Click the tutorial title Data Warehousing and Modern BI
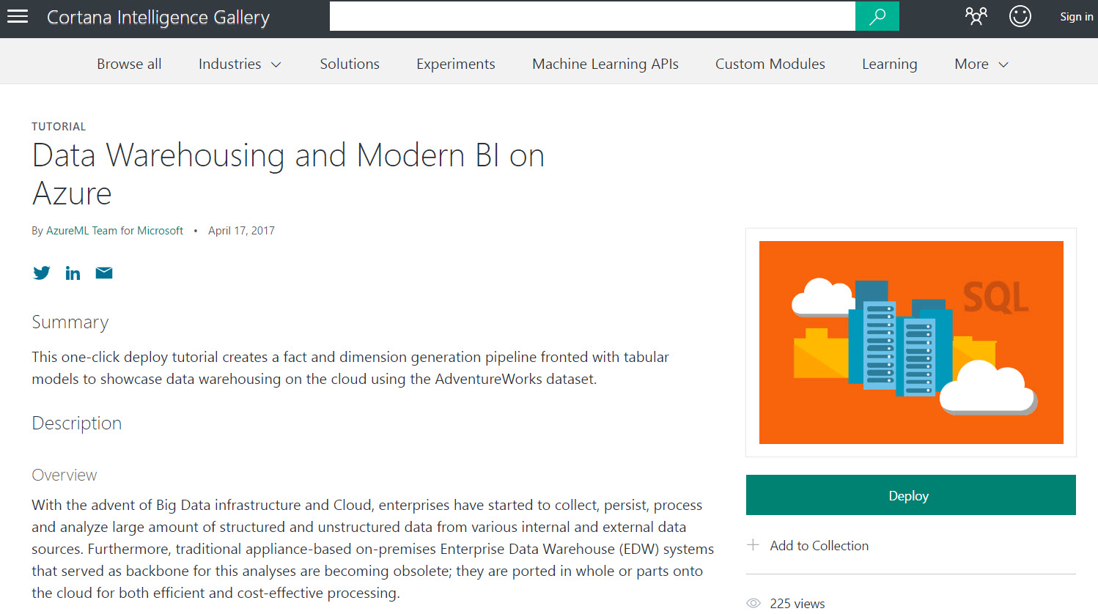1098x614 pixels. 288,174
